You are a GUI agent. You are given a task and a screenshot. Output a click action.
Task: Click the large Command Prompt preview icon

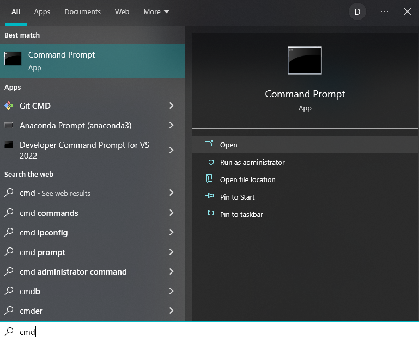[x=305, y=60]
